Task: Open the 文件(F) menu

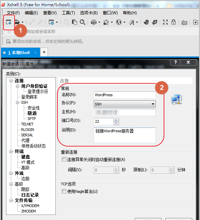Action: pos(13,13)
